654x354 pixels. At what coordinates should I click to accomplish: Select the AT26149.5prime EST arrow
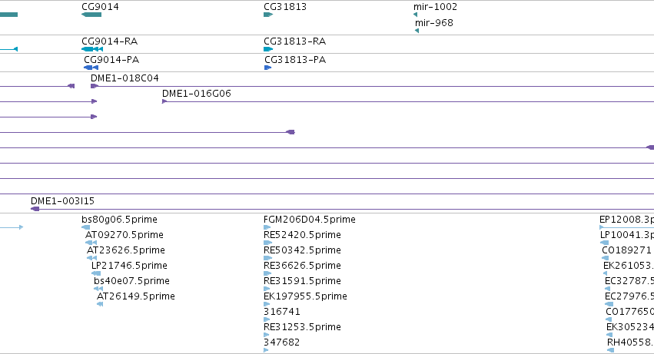point(100,304)
